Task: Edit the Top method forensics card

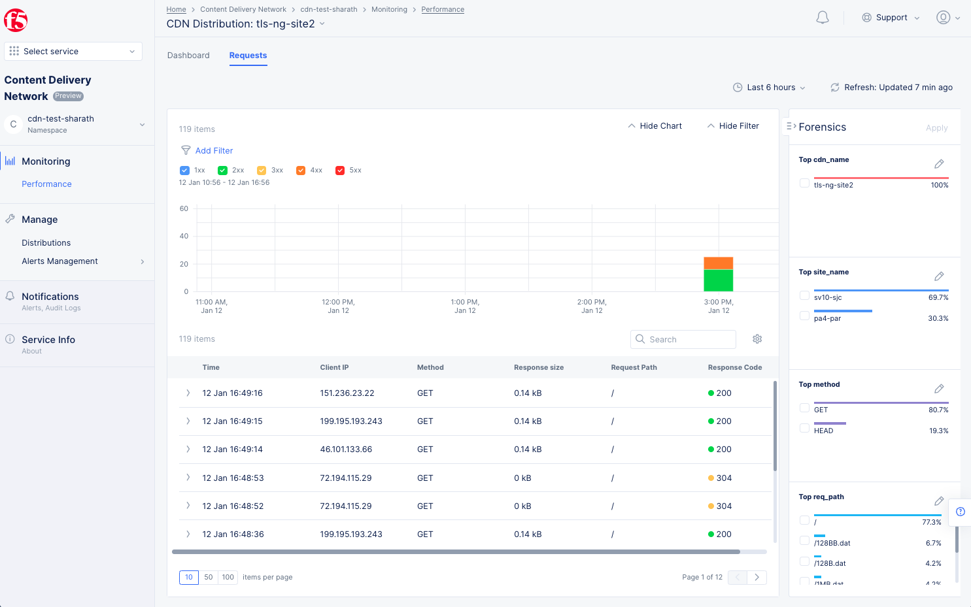Action: [940, 388]
